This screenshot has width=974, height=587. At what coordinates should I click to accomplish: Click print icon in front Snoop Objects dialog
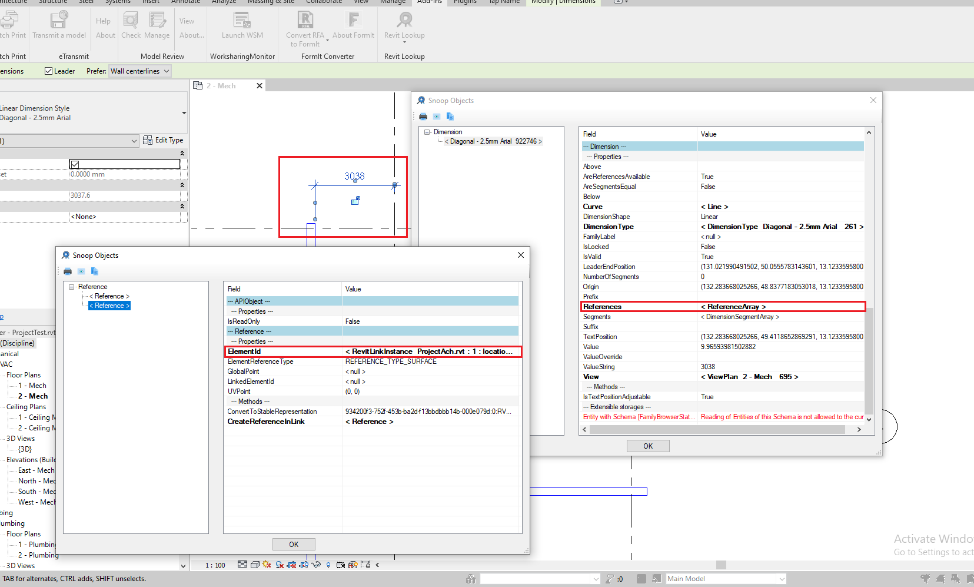point(68,271)
